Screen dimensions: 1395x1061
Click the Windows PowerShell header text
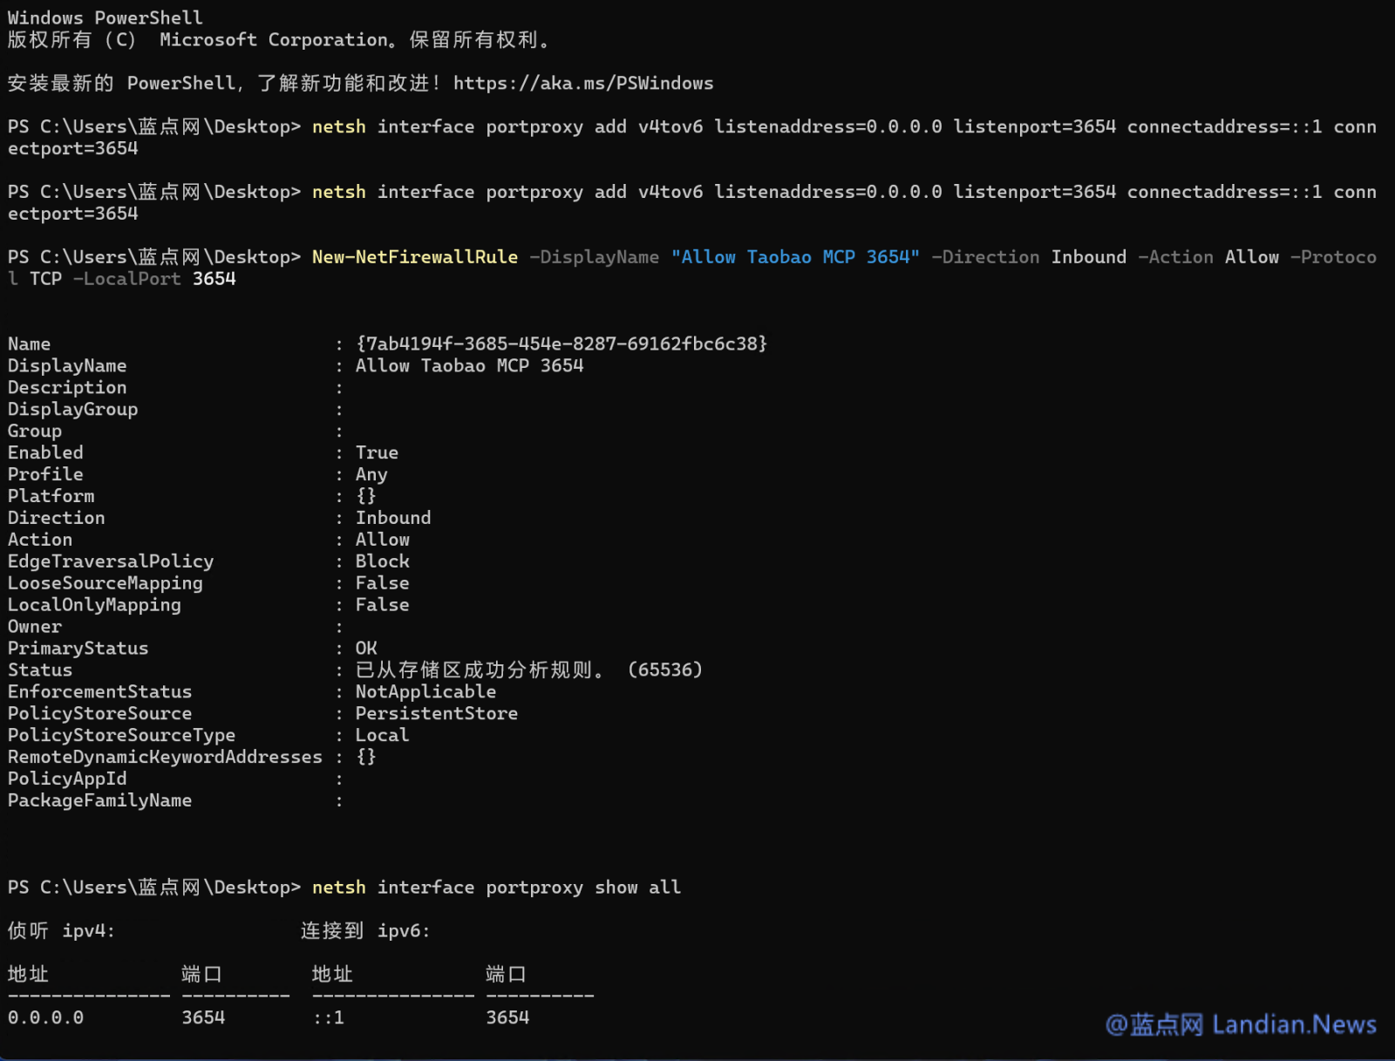click(105, 18)
